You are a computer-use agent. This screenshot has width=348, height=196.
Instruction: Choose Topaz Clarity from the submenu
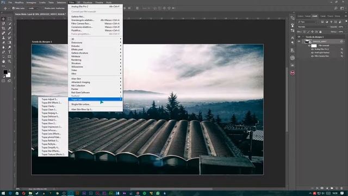coord(53,106)
